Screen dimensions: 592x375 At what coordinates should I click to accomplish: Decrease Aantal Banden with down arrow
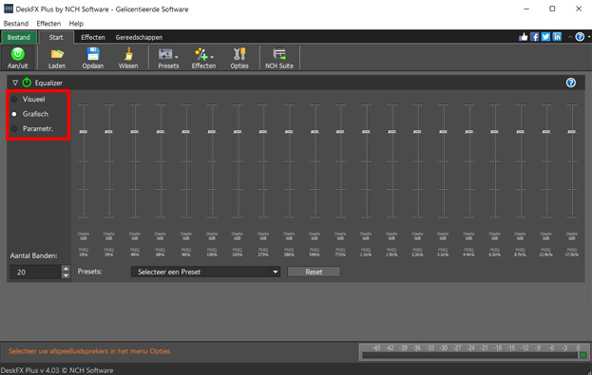pyautogui.click(x=66, y=275)
